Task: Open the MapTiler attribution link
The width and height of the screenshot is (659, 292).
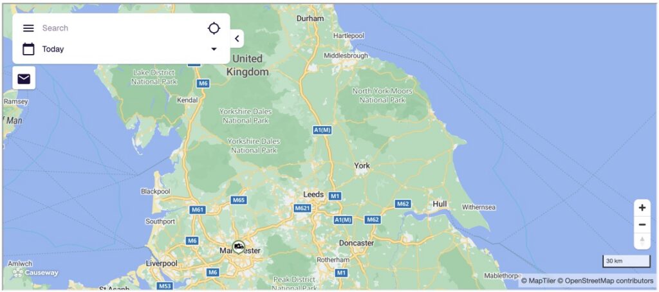Action: [538, 280]
